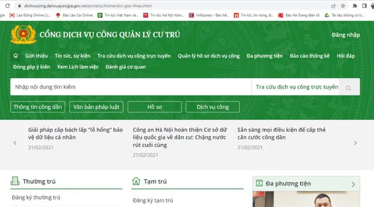The image size is (374, 207).
Task: Share this page using the share icon
Action: 333,6
